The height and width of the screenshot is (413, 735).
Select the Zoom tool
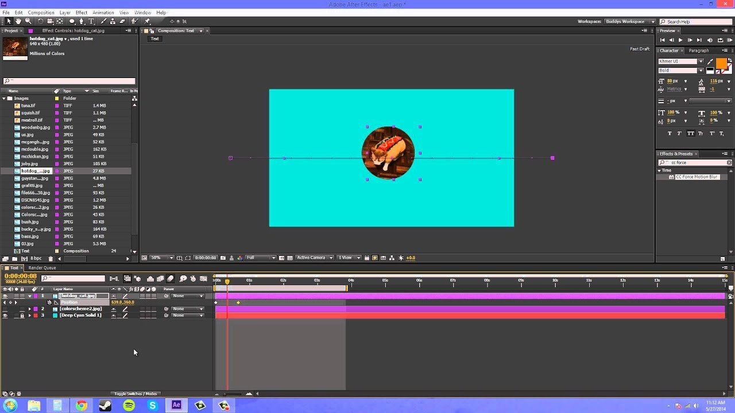[x=28, y=21]
